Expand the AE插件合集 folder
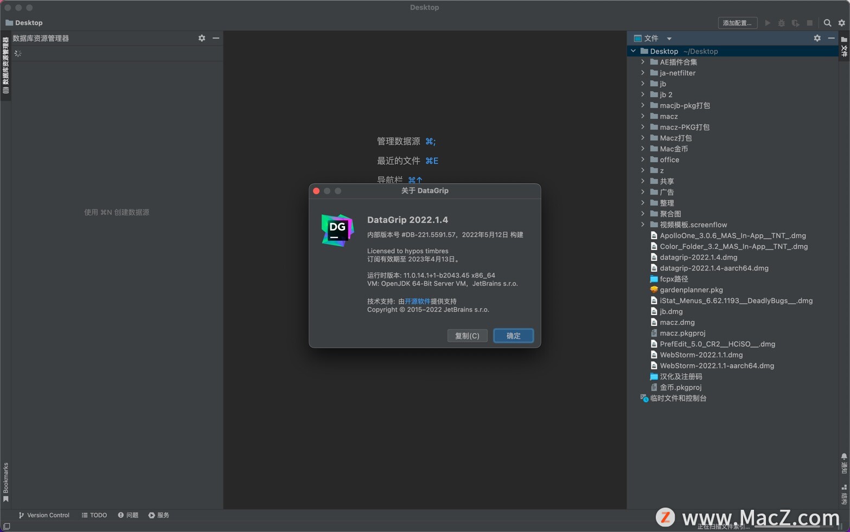 (x=643, y=62)
